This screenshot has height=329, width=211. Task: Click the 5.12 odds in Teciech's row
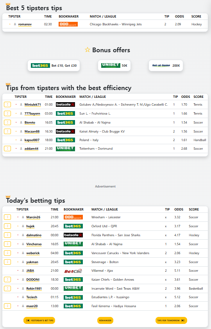click(177, 297)
